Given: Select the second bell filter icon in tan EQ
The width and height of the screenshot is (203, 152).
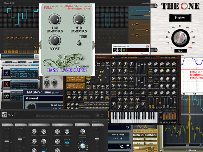Looking at the screenshot, I should (x=155, y=135).
